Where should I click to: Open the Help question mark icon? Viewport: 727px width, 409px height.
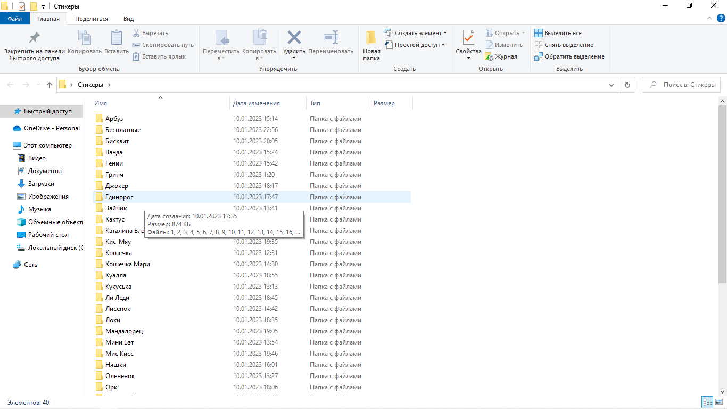click(x=721, y=19)
